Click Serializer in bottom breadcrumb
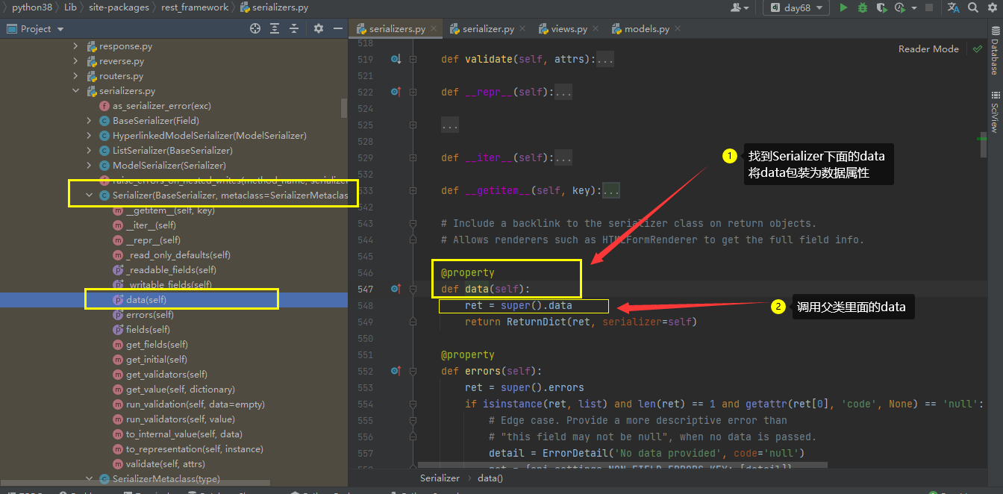Viewport: 1003px width, 494px height. point(440,478)
